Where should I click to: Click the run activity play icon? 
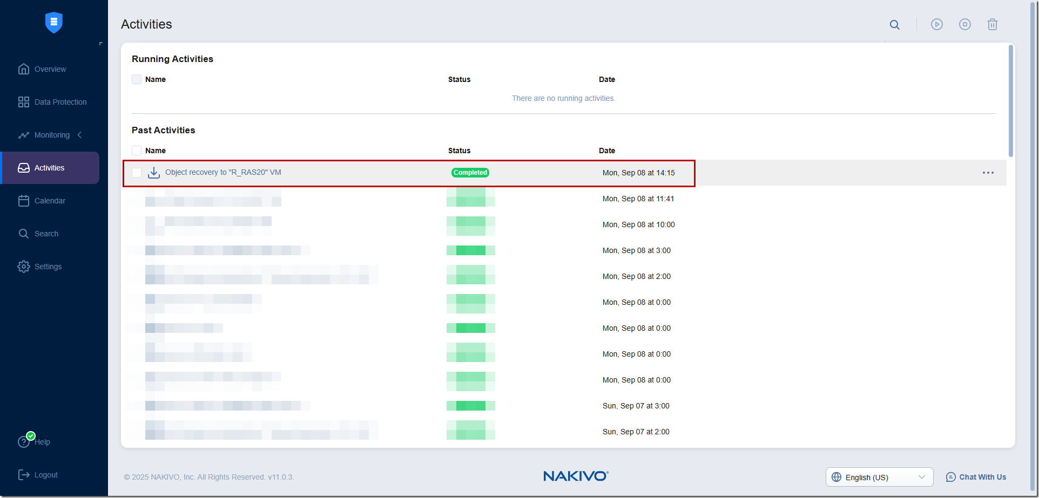tap(937, 24)
